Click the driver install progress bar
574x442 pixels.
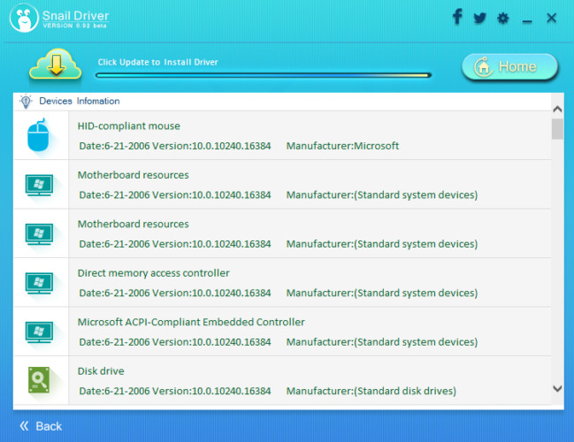click(263, 76)
